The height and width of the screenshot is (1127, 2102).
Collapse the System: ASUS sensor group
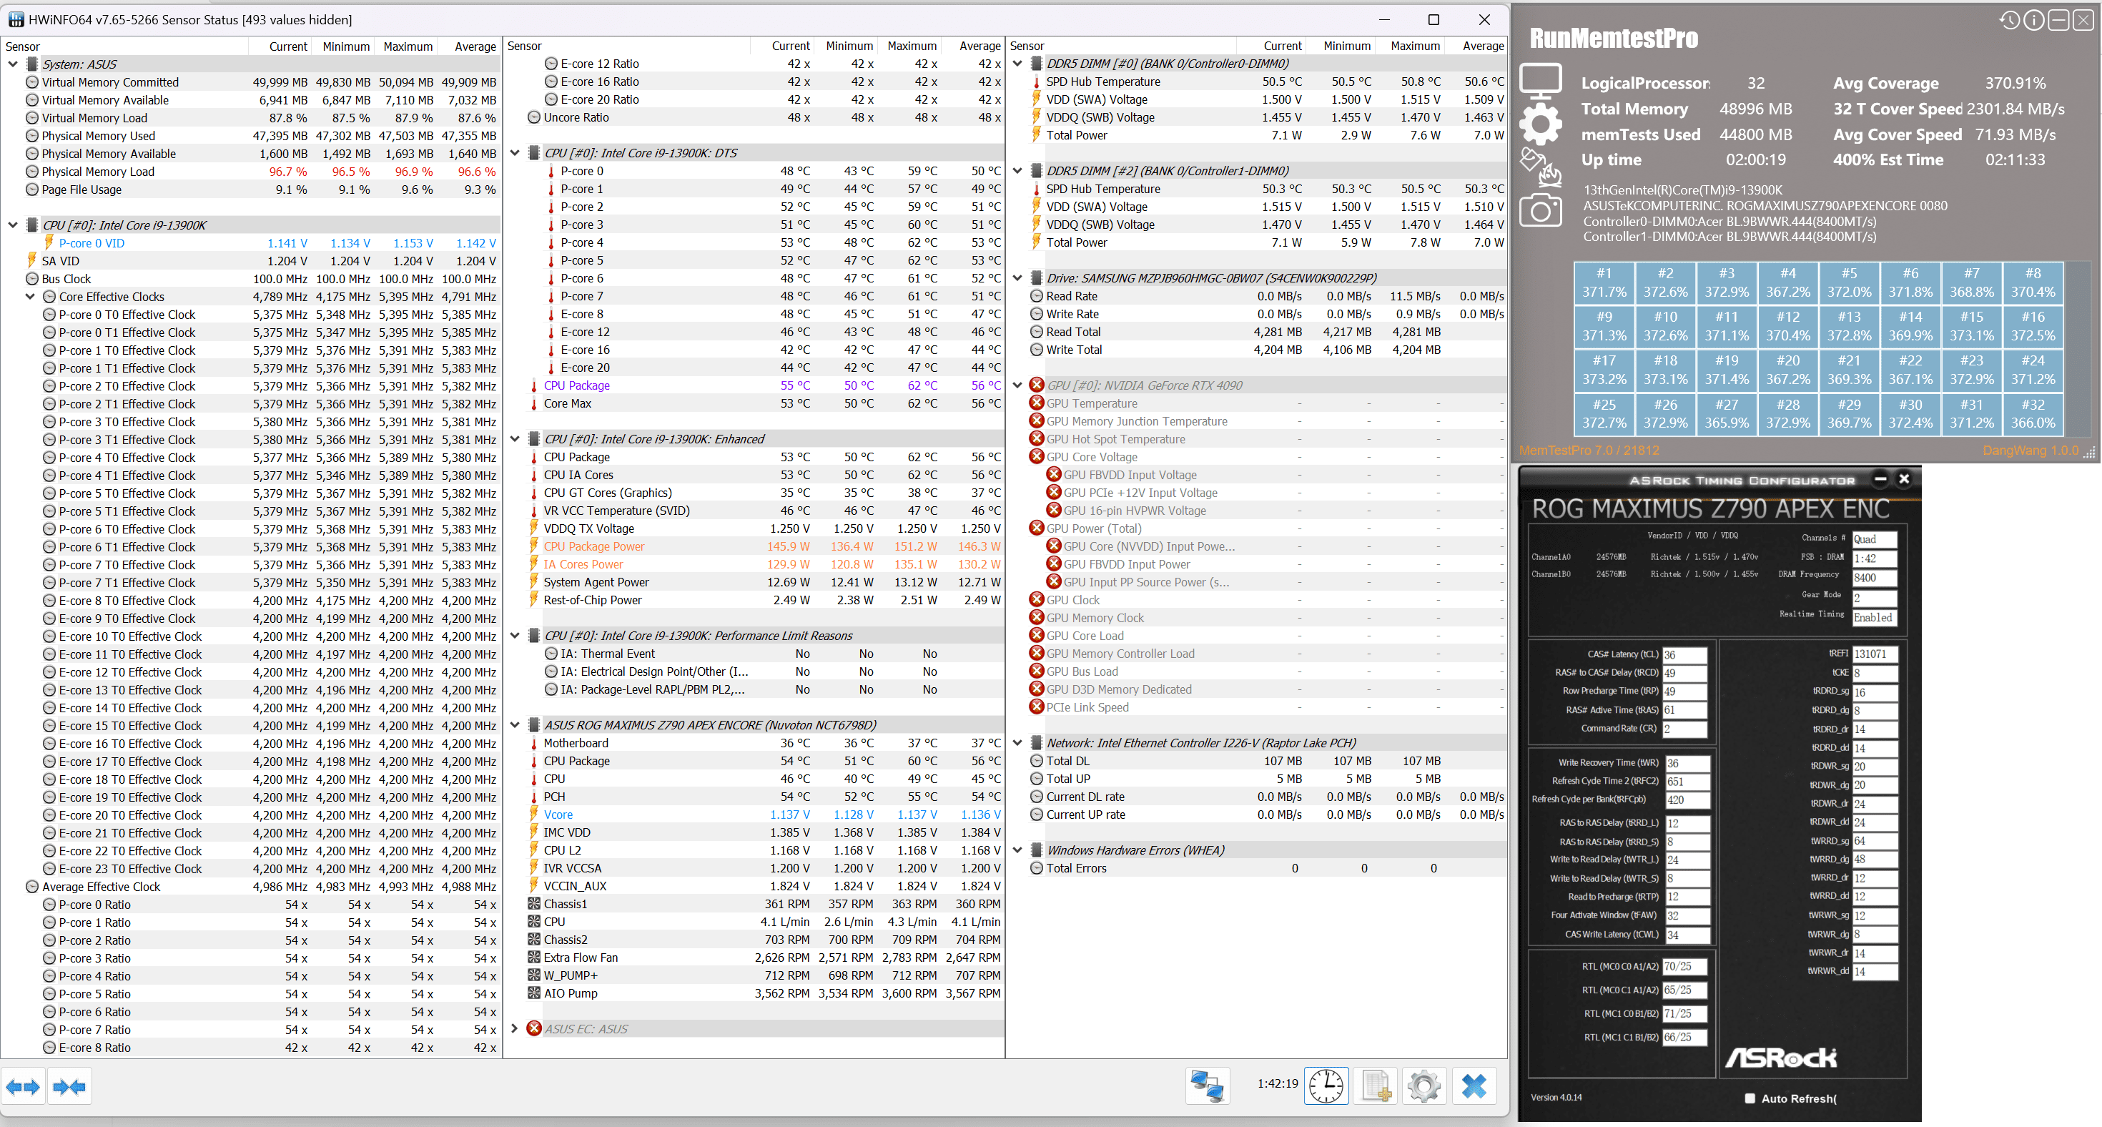[13, 64]
